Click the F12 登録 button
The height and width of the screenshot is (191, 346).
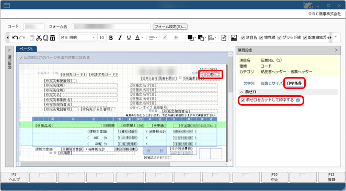coord(331,177)
